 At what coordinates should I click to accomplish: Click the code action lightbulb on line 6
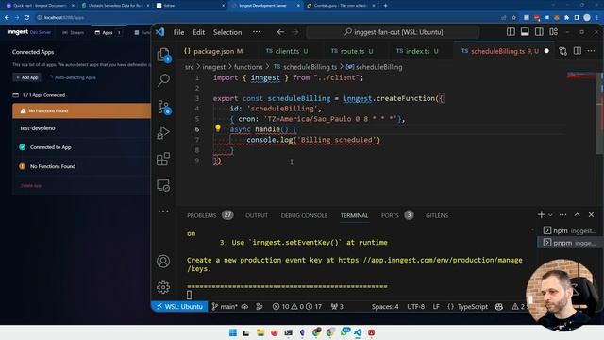pos(218,128)
